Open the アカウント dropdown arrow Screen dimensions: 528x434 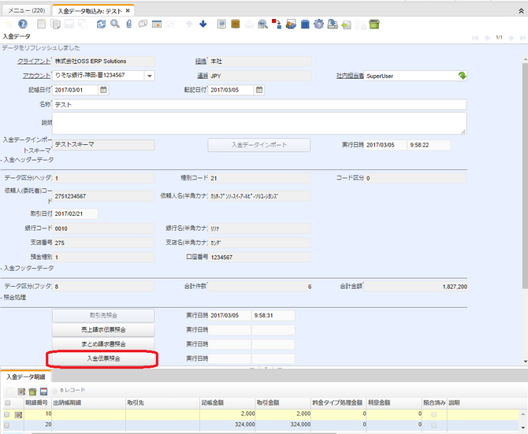[150, 76]
